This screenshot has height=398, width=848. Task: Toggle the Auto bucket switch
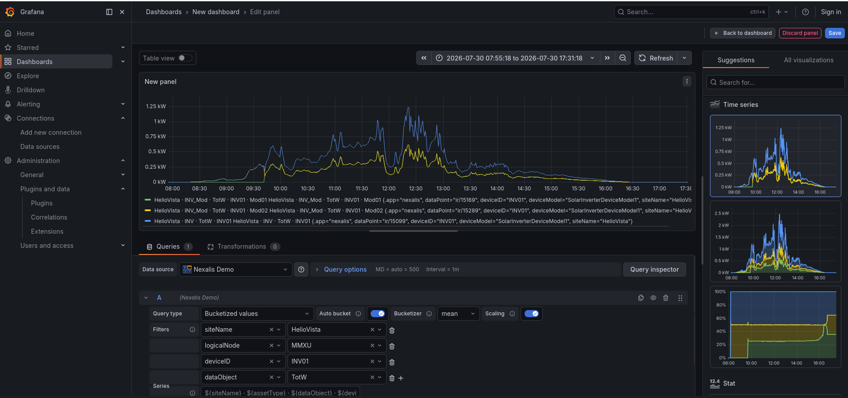click(378, 314)
